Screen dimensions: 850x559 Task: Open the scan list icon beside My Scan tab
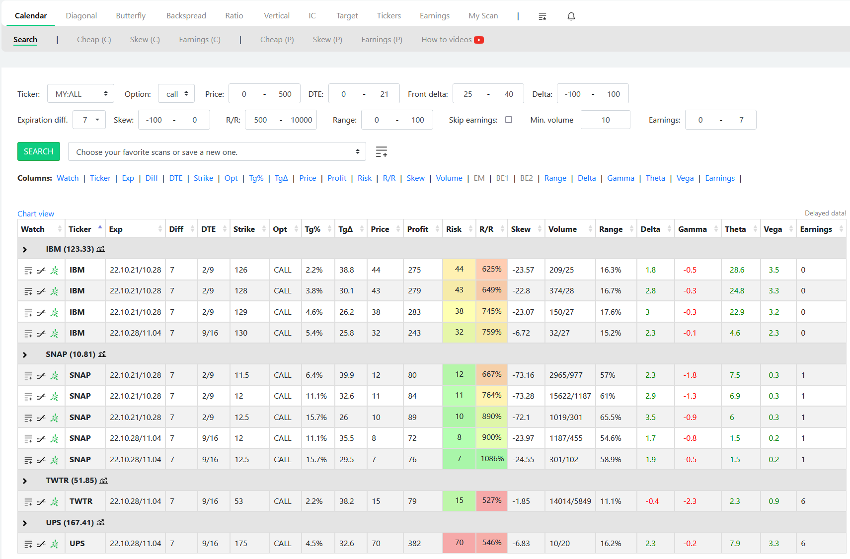542,16
